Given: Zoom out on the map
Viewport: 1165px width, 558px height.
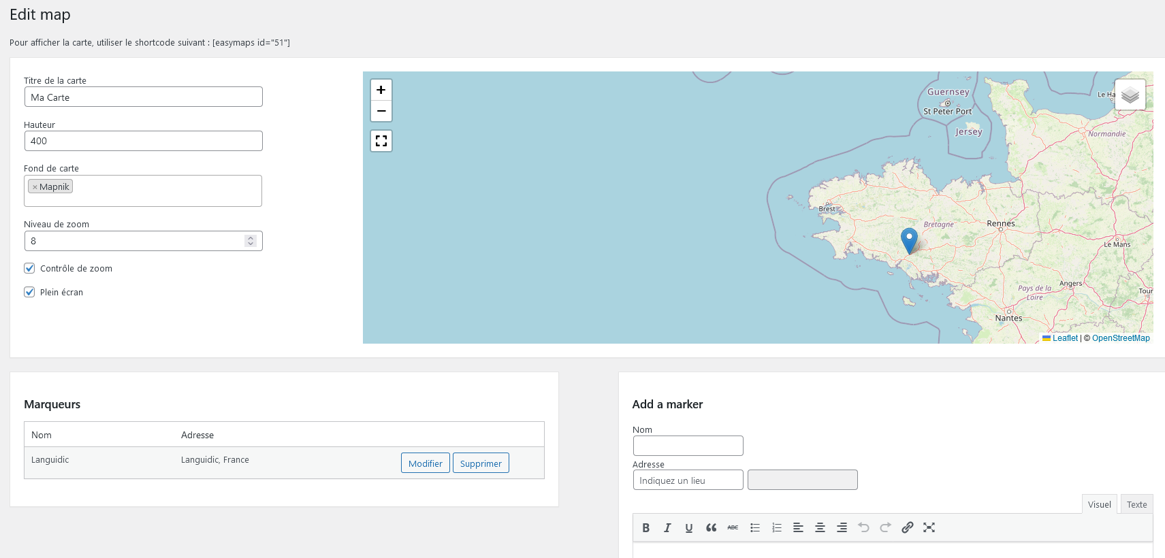Looking at the screenshot, I should tap(381, 111).
